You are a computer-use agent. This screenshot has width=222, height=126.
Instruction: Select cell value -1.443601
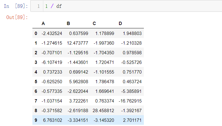coord(78,62)
